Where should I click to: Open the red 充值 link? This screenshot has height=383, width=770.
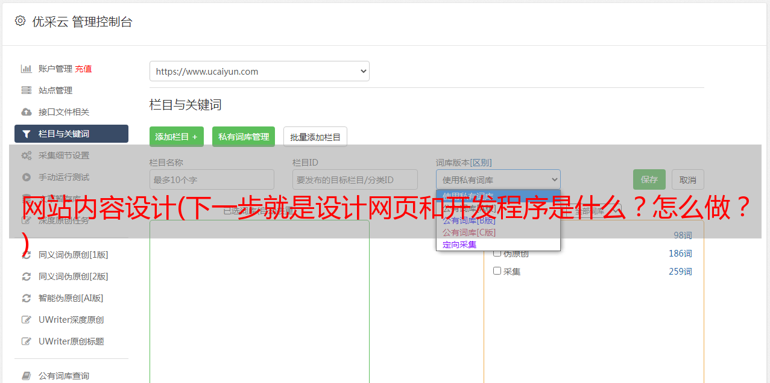[83, 69]
